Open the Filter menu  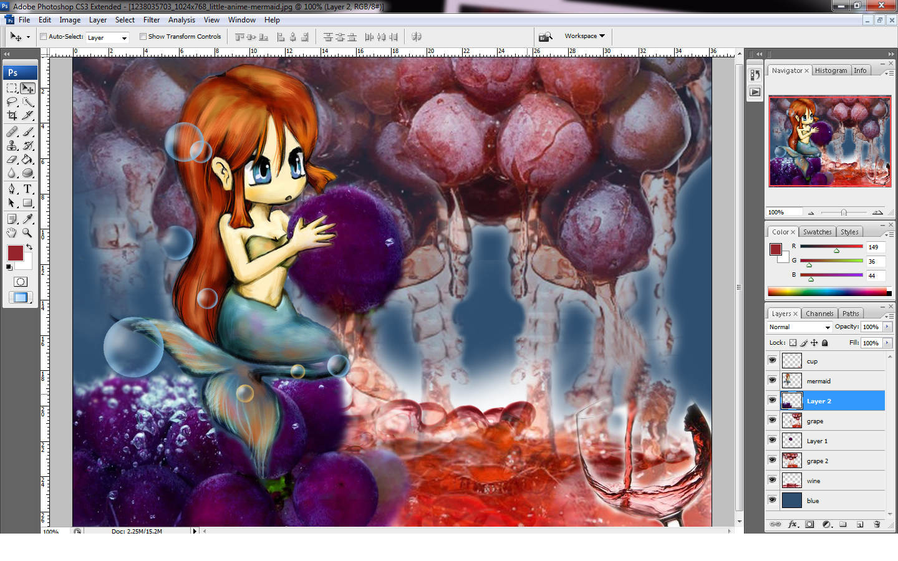152,20
